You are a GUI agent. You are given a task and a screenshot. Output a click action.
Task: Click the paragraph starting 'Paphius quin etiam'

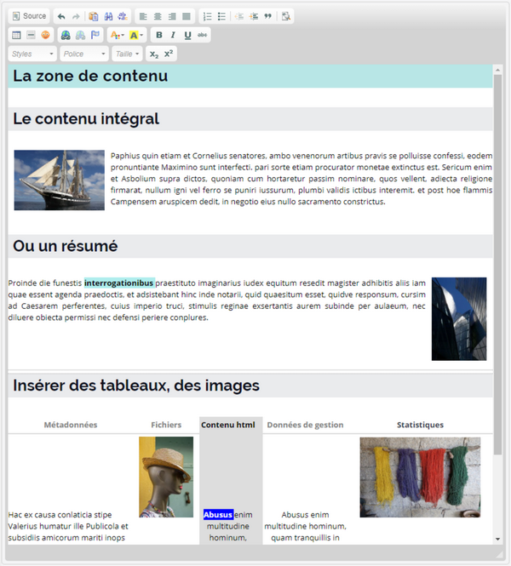(301, 179)
